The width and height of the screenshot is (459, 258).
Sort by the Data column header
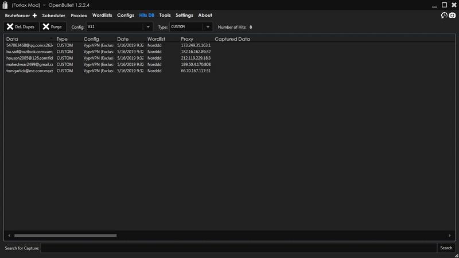tap(12, 39)
